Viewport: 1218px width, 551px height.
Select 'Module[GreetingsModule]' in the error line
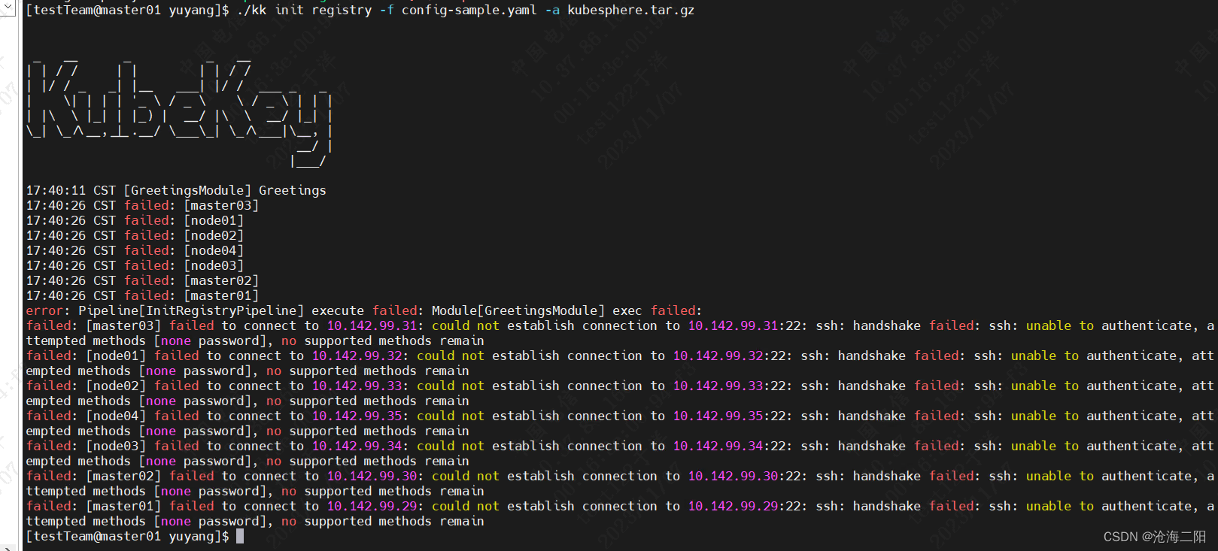point(518,310)
